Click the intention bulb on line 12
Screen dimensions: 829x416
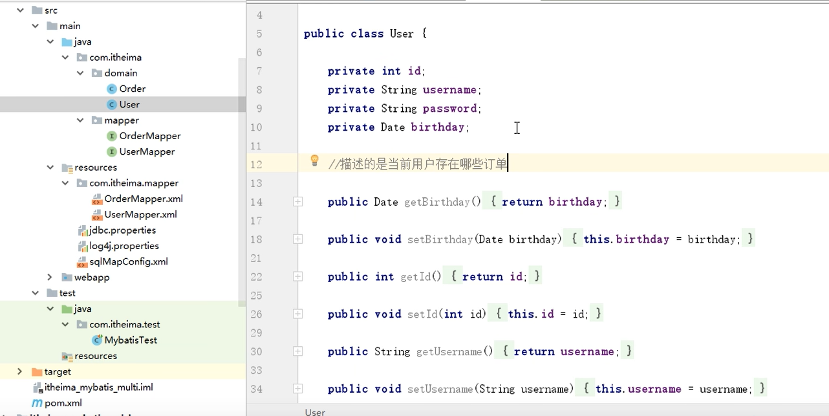314,161
